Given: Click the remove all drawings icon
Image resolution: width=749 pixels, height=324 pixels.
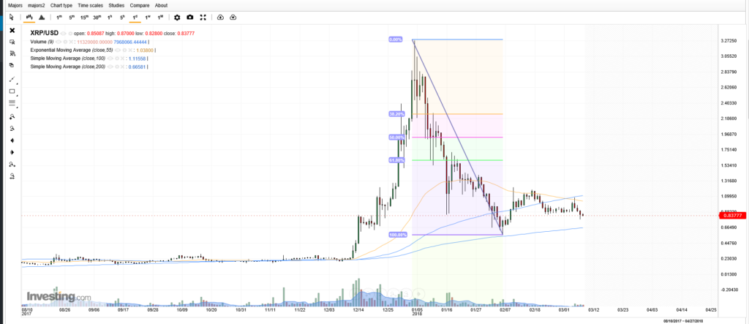Looking at the screenshot, I should [x=12, y=53].
